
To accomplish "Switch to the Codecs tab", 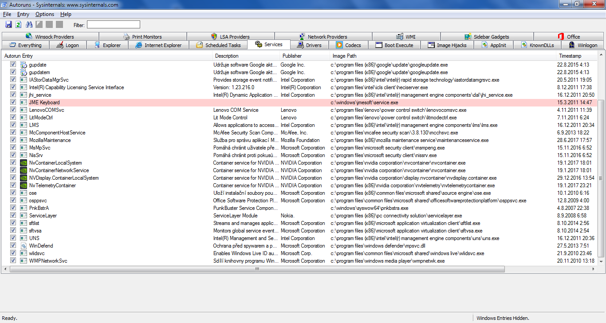I will pos(349,45).
